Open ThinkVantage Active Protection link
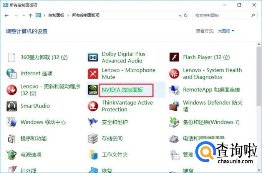Image resolution: width=262 pixels, height=173 pixels. (127, 106)
